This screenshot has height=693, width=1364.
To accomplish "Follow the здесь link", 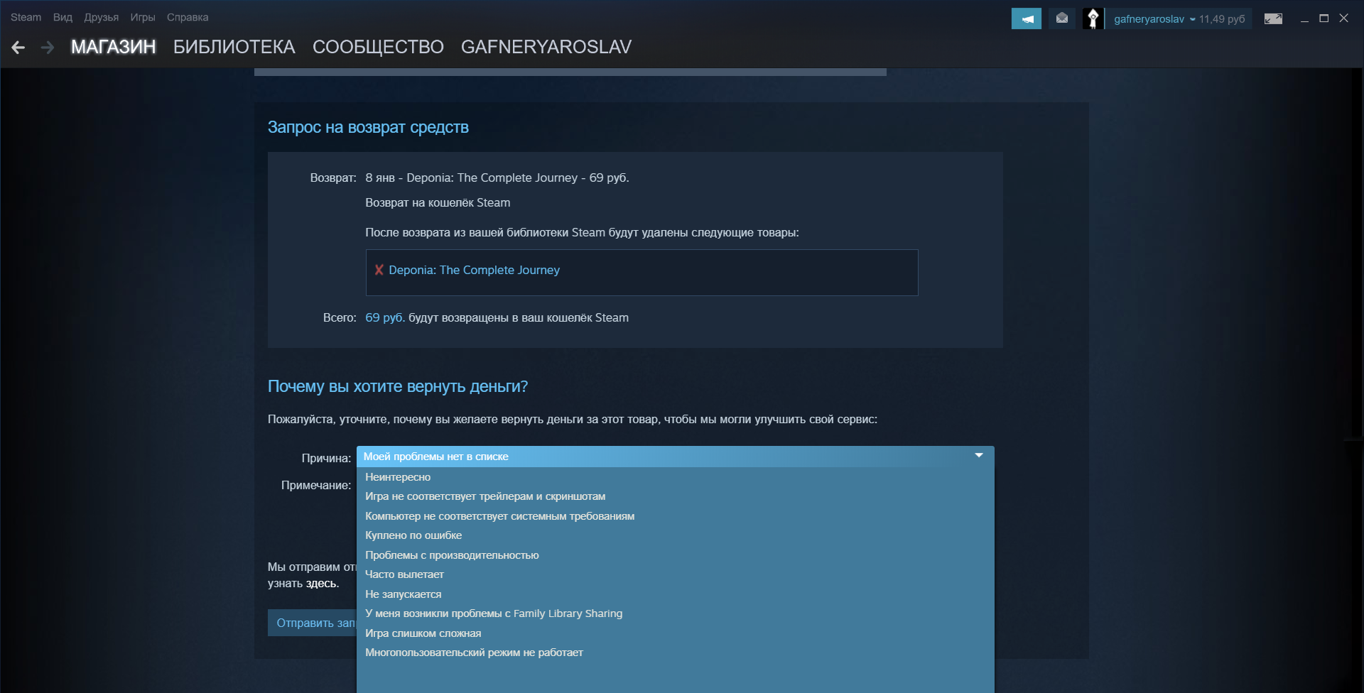I will coord(322,584).
